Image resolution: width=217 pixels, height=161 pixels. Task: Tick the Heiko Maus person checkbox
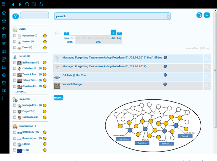15,62
